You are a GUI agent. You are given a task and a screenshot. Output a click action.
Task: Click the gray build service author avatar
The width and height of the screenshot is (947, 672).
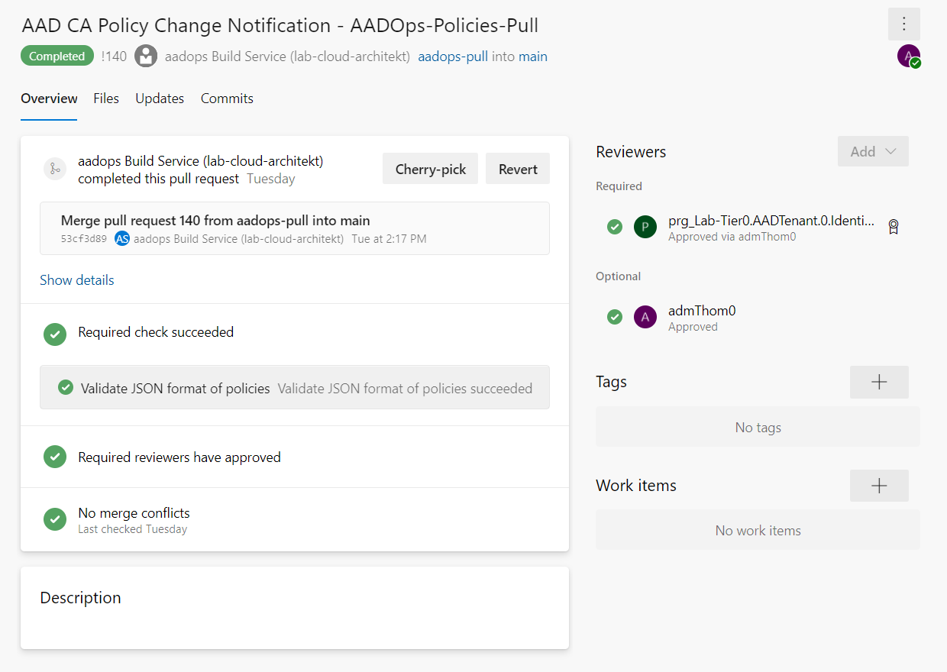[146, 57]
